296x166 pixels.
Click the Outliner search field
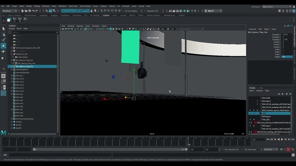pyautogui.click(x=34, y=32)
